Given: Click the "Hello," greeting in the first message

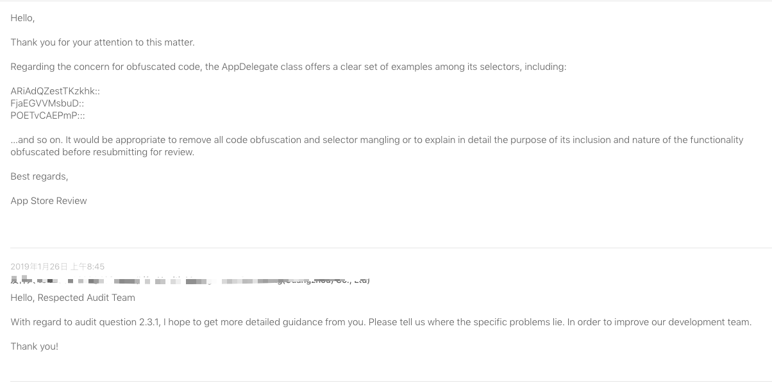Looking at the screenshot, I should pos(22,18).
